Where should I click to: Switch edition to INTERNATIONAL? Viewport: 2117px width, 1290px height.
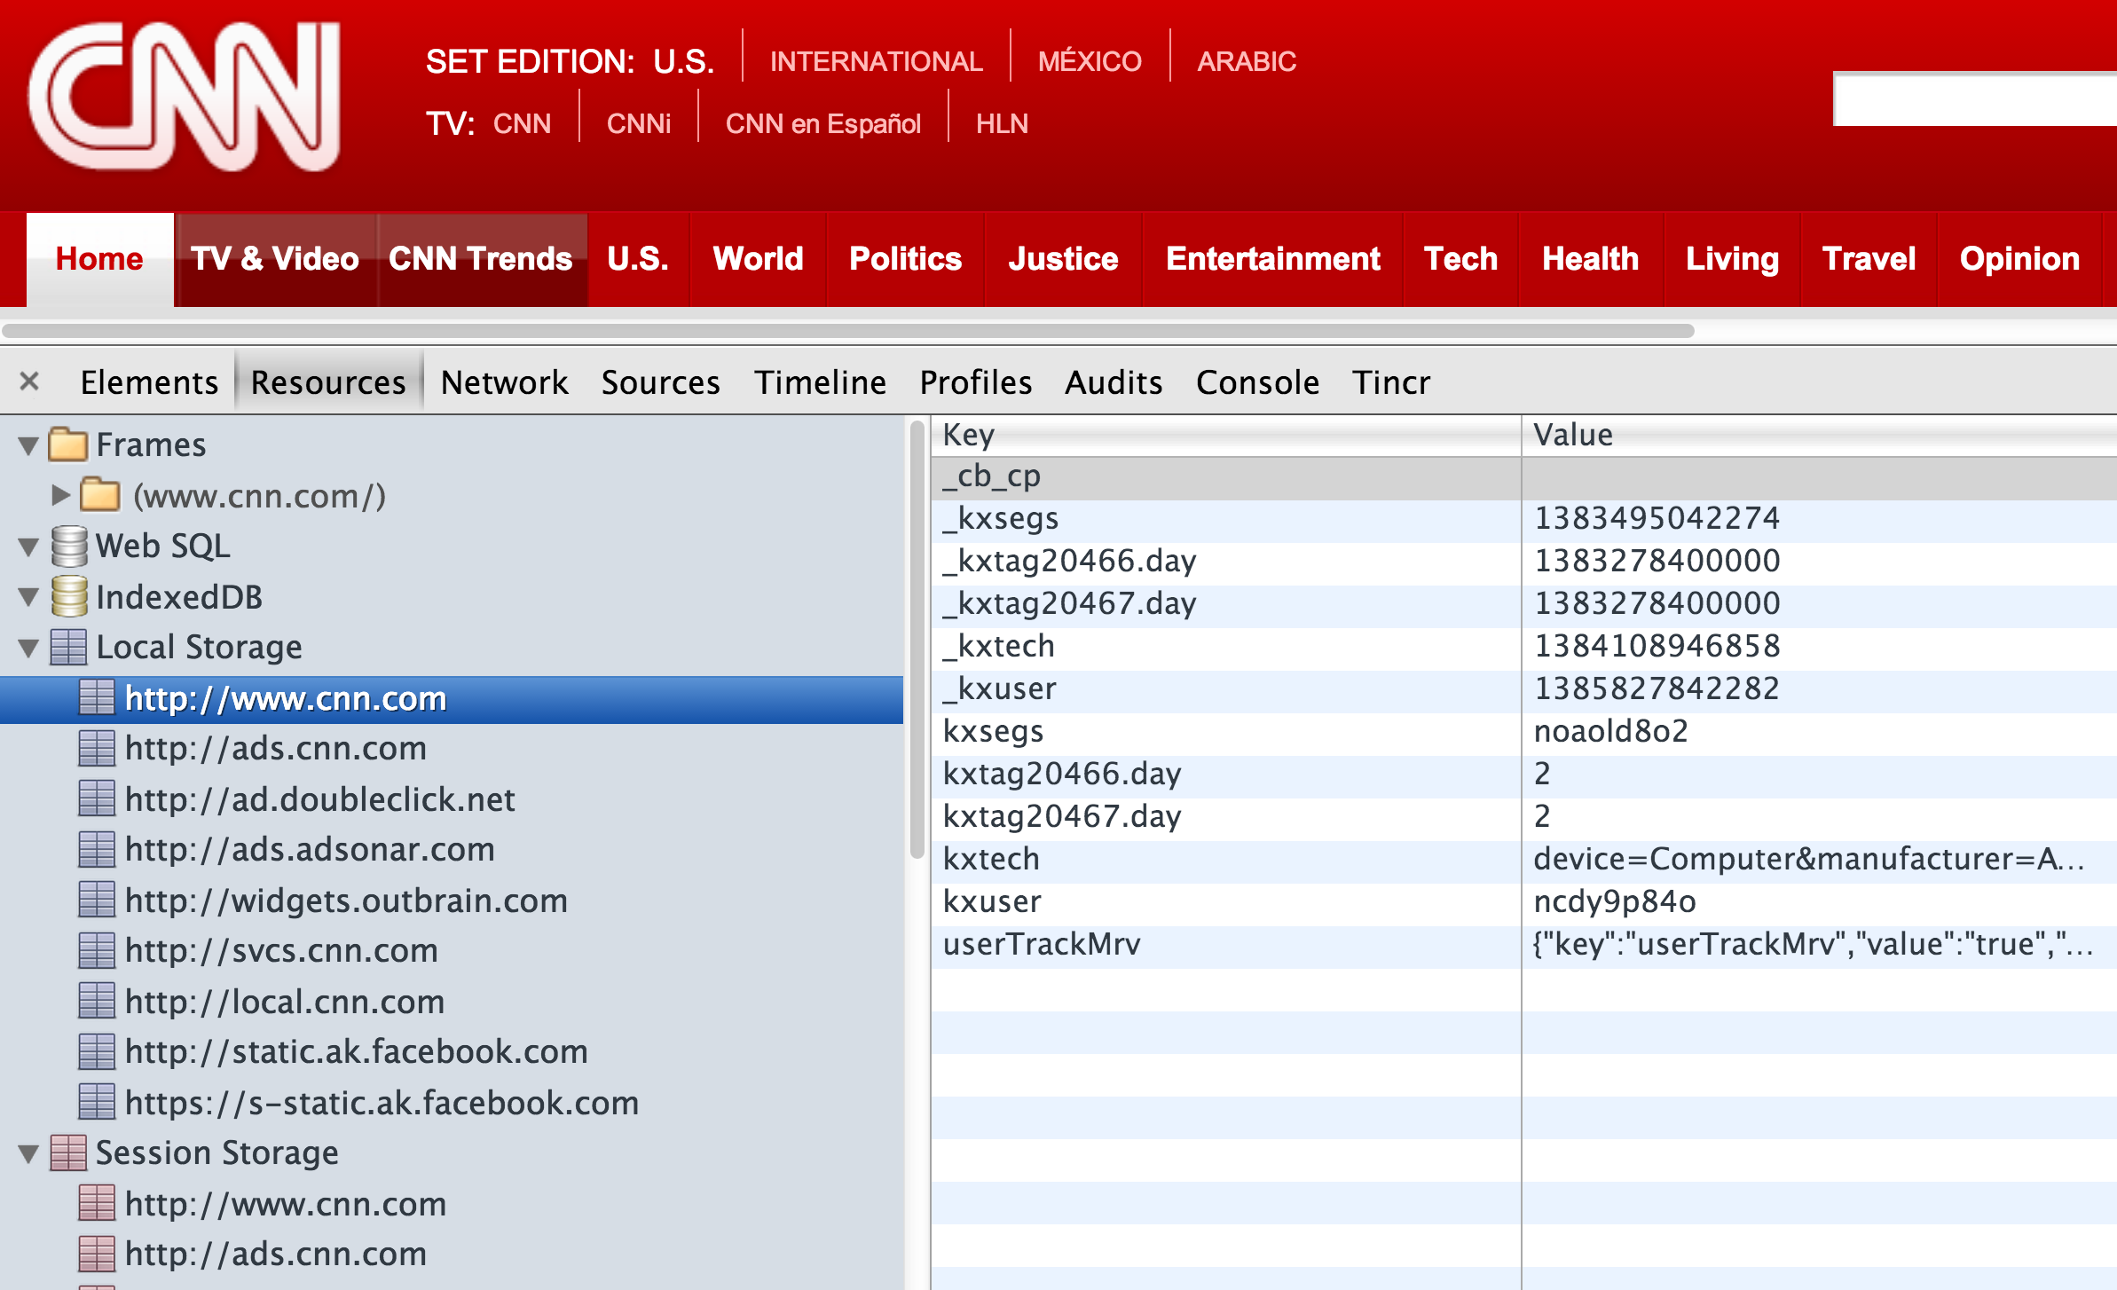coord(876,61)
